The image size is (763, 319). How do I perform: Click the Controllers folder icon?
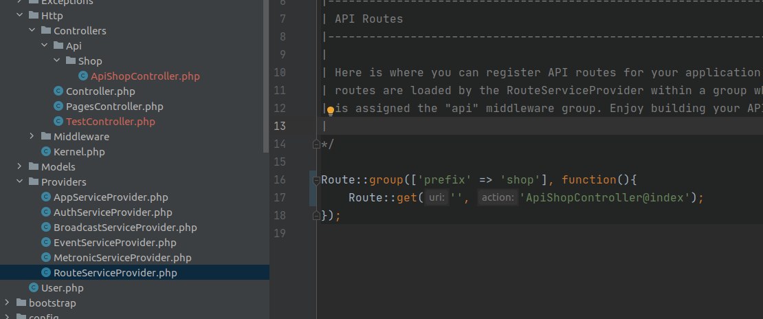coord(46,30)
